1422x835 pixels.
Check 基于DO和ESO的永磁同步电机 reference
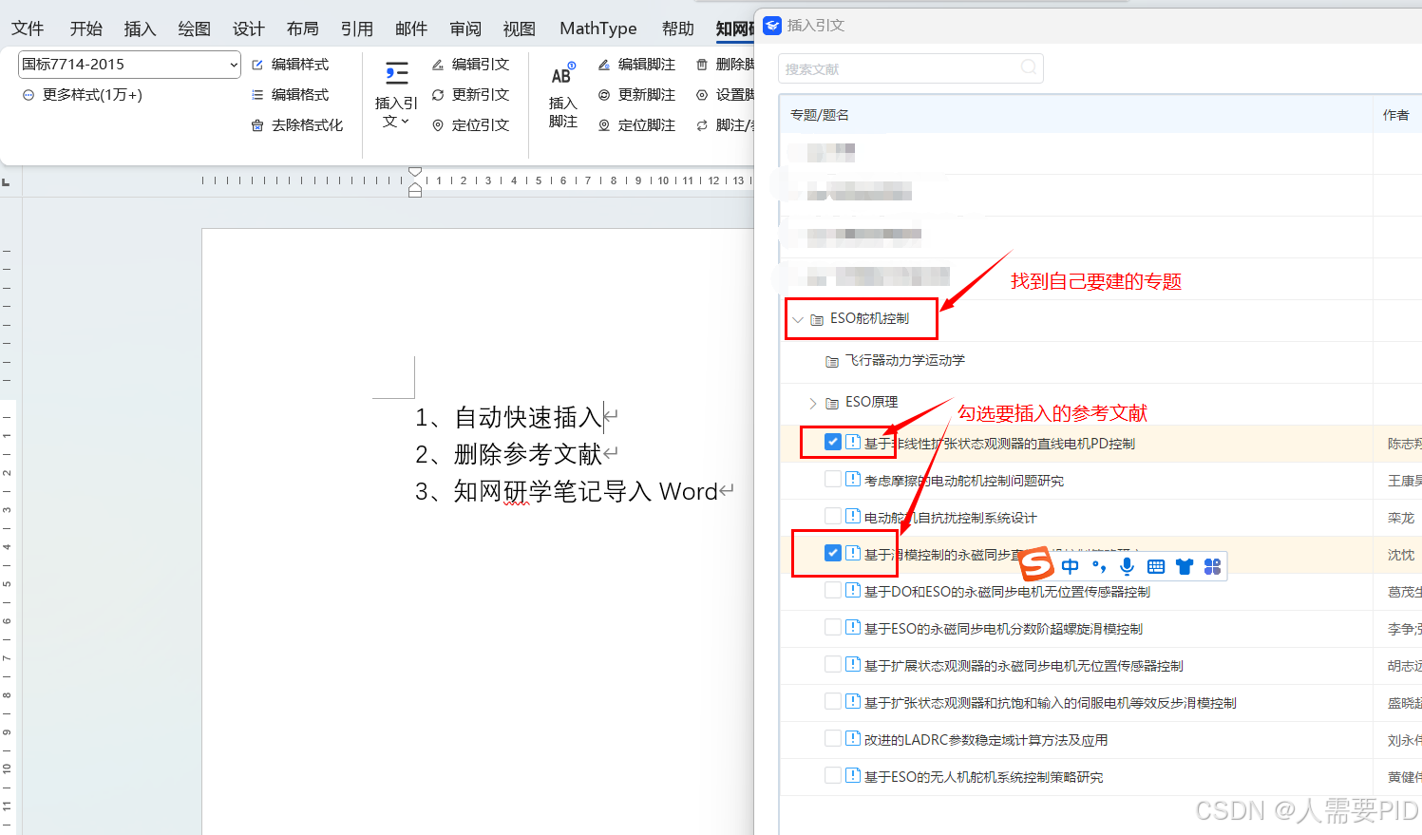click(833, 590)
